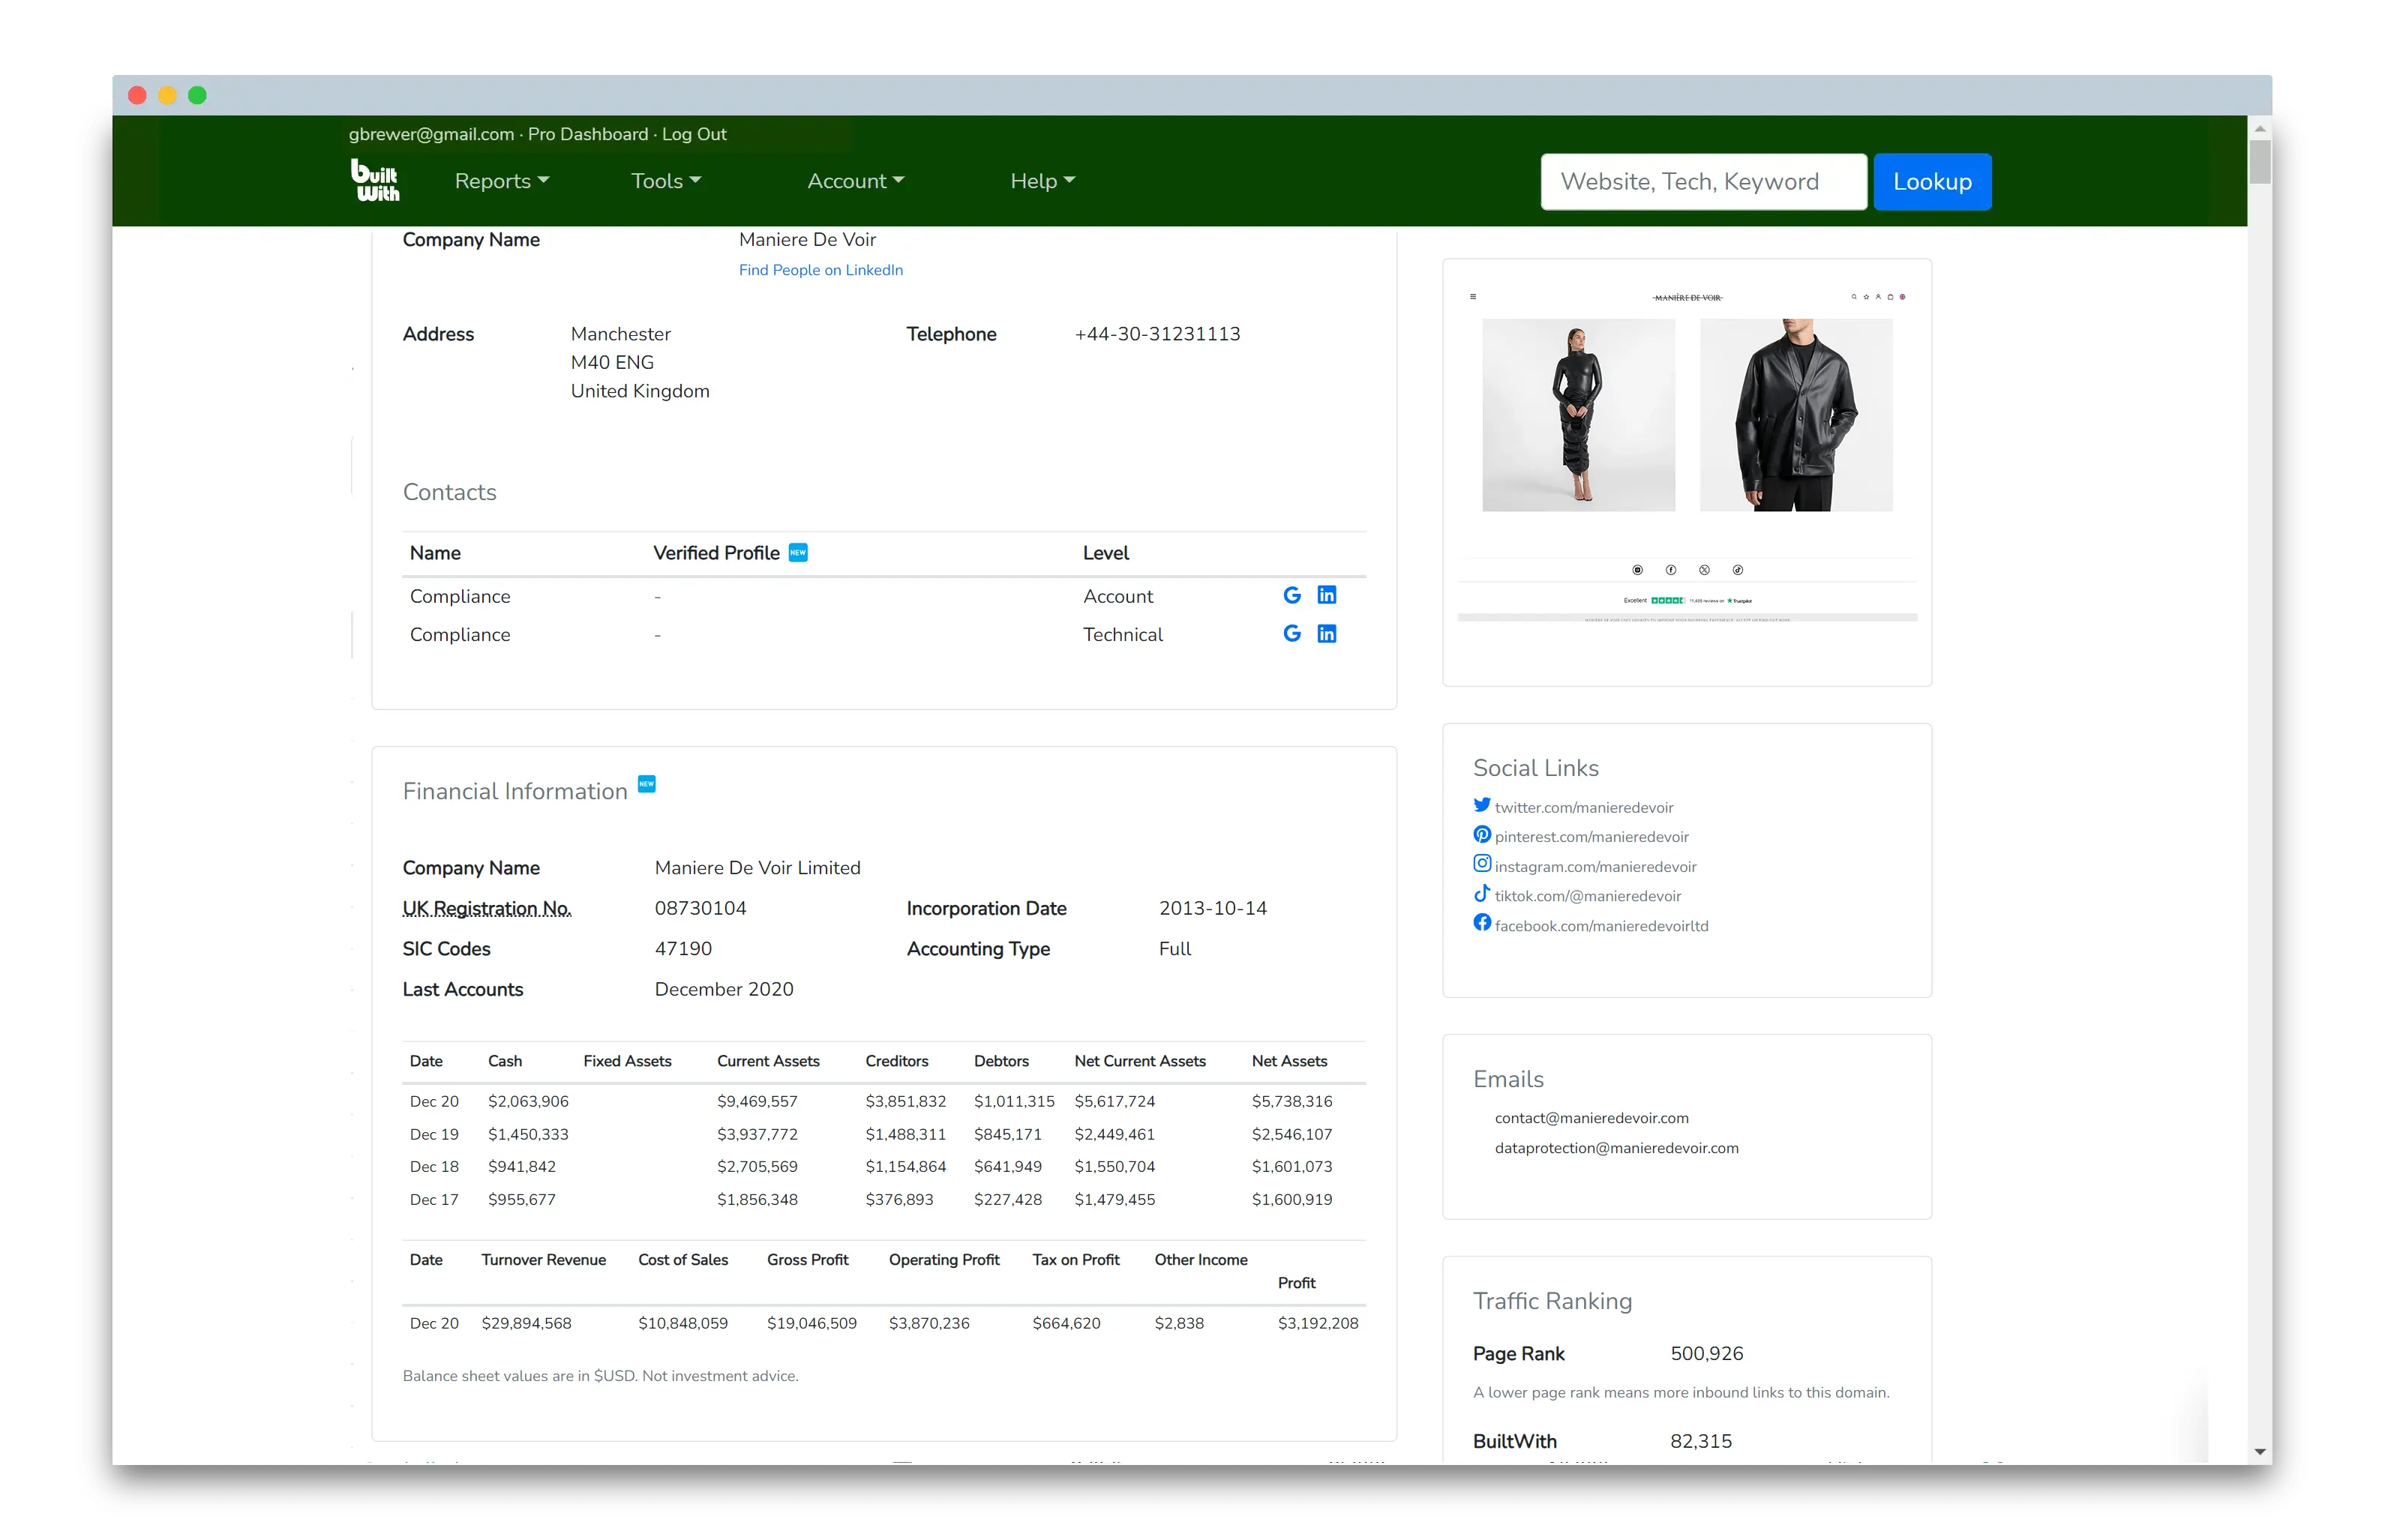Image resolution: width=2385 pixels, height=1540 pixels.
Task: Click the UK Registration No. label
Action: (487, 909)
